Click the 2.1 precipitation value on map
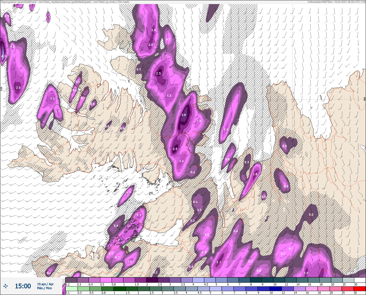Image resolution: width=366 pixels, height=295 pixels. (x=219, y=262)
